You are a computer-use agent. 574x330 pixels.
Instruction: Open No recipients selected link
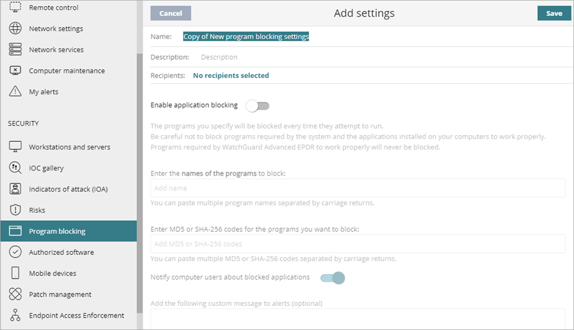coord(231,76)
